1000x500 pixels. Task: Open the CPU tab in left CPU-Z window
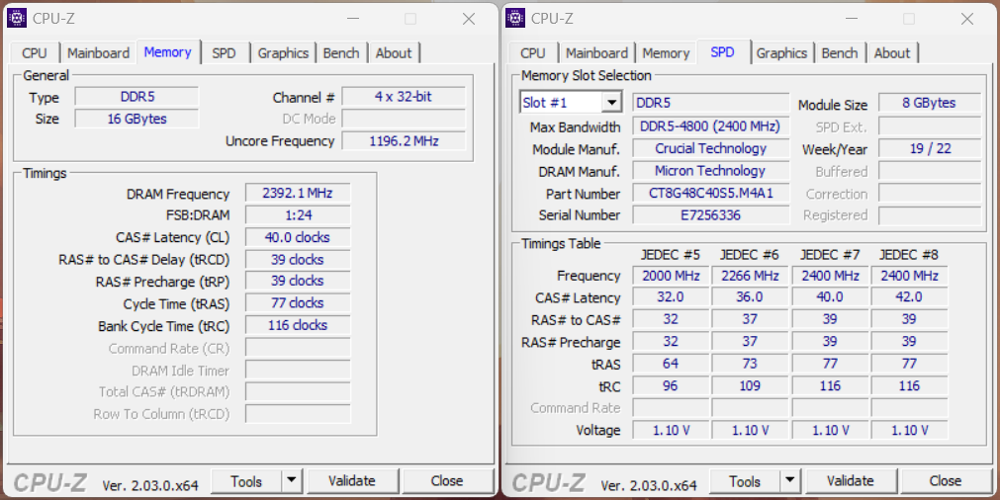tap(35, 53)
